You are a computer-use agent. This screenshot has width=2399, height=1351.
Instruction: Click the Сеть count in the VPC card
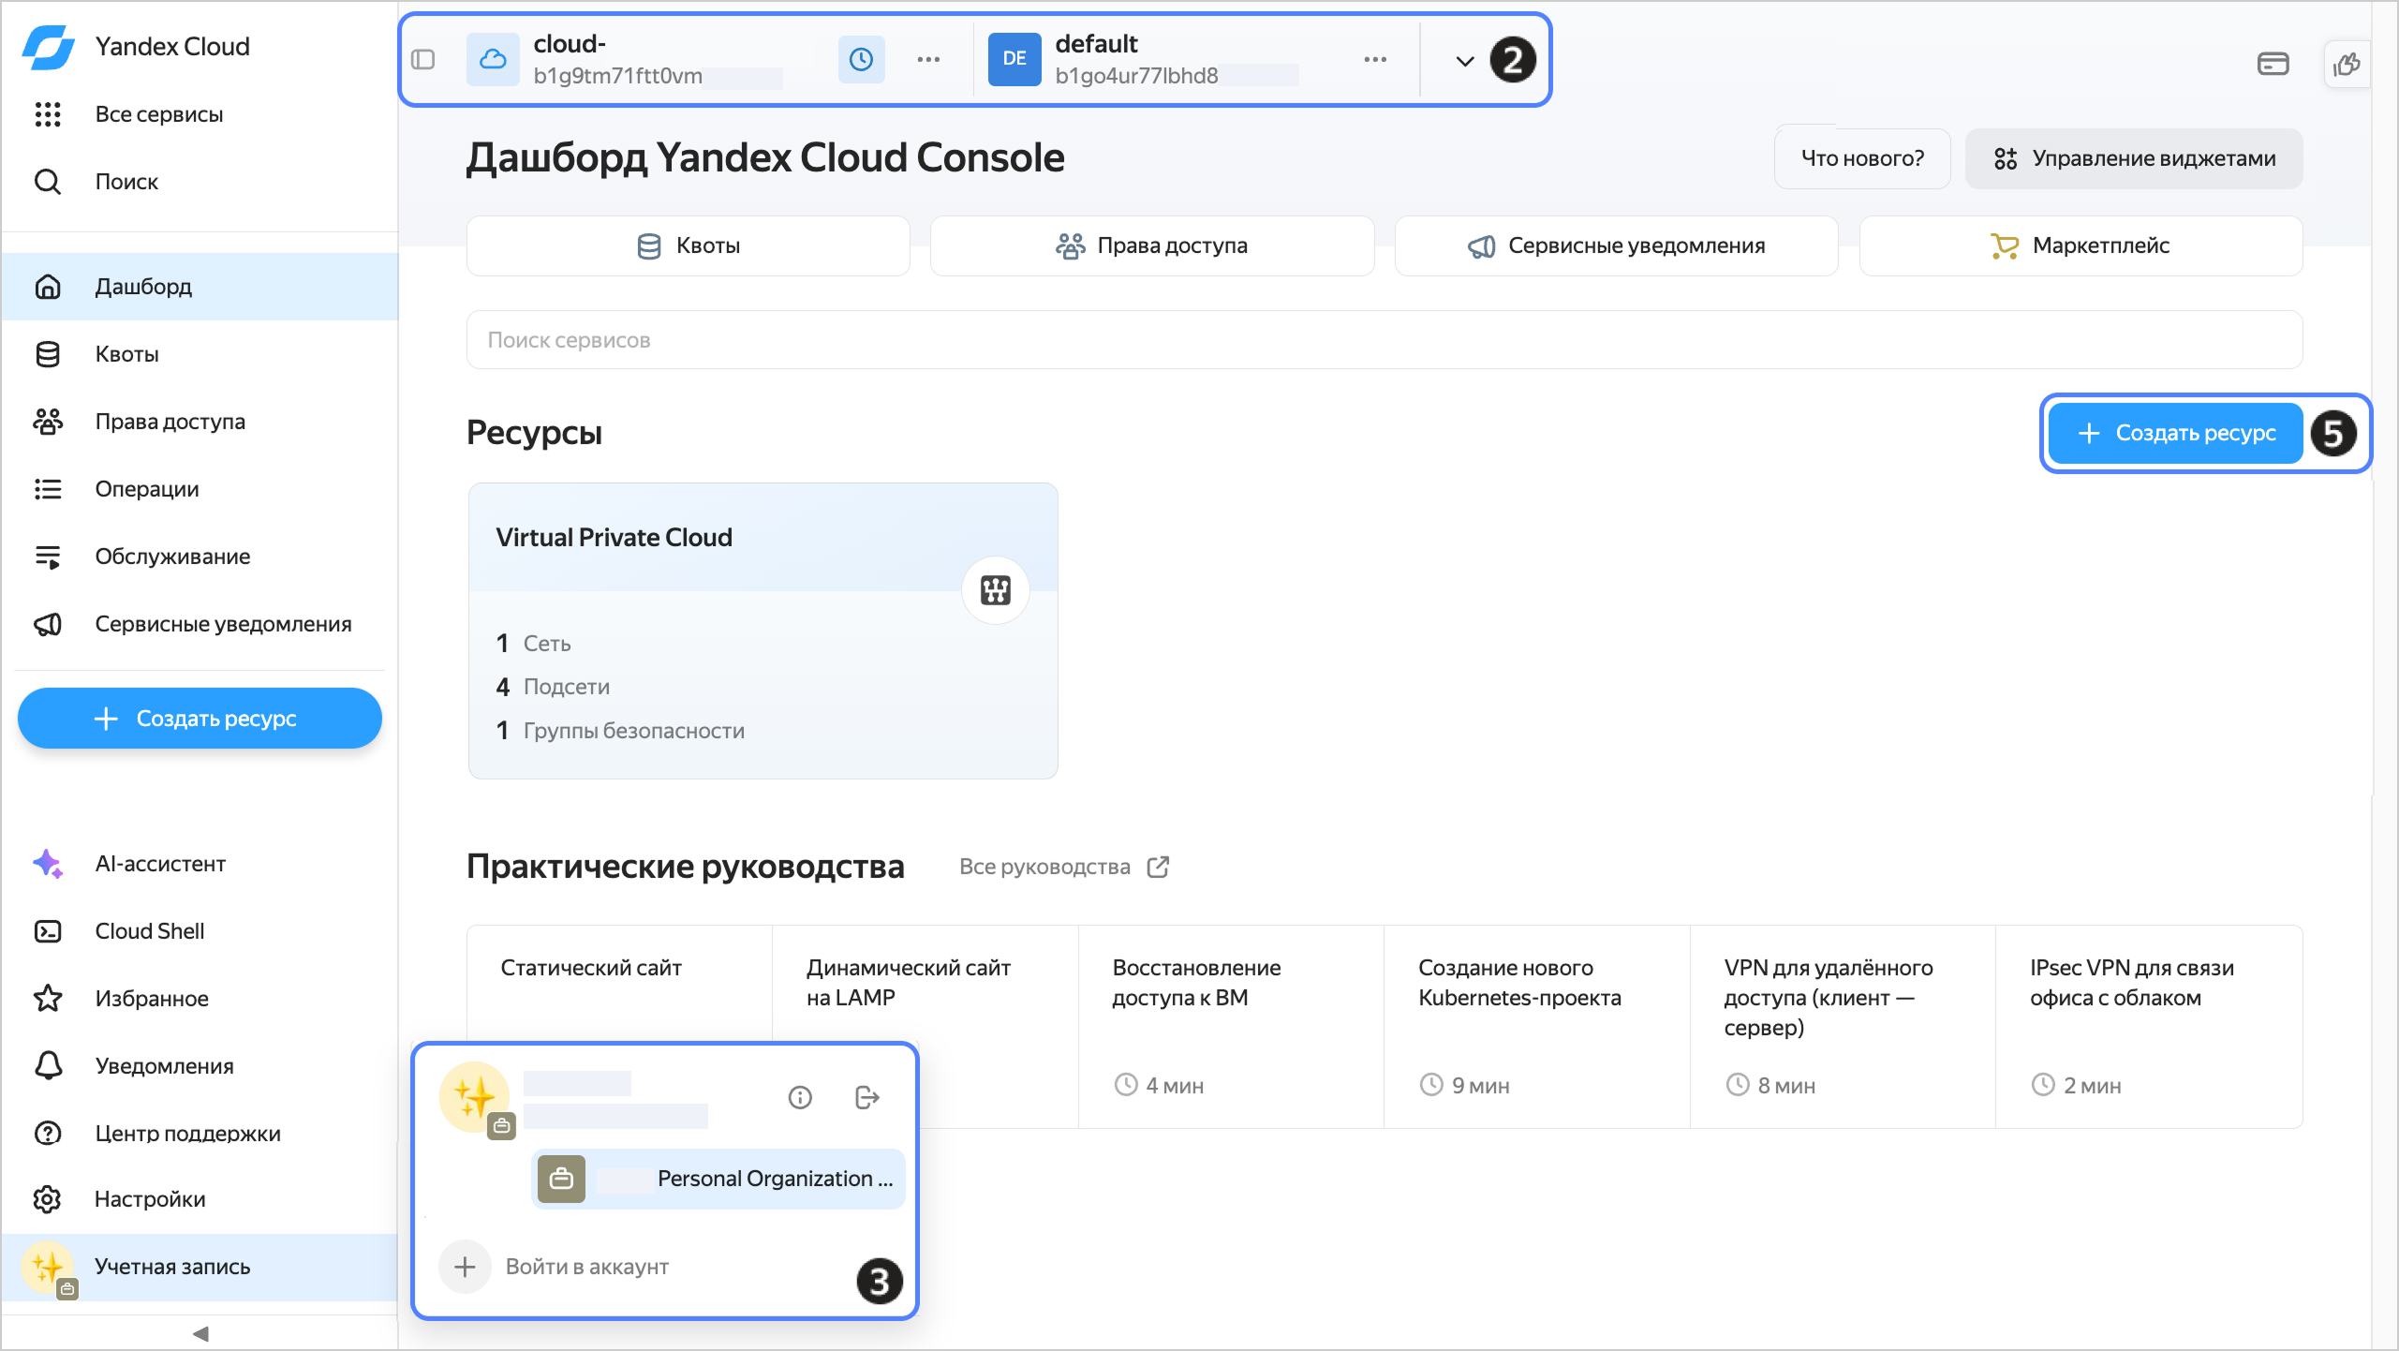[533, 644]
